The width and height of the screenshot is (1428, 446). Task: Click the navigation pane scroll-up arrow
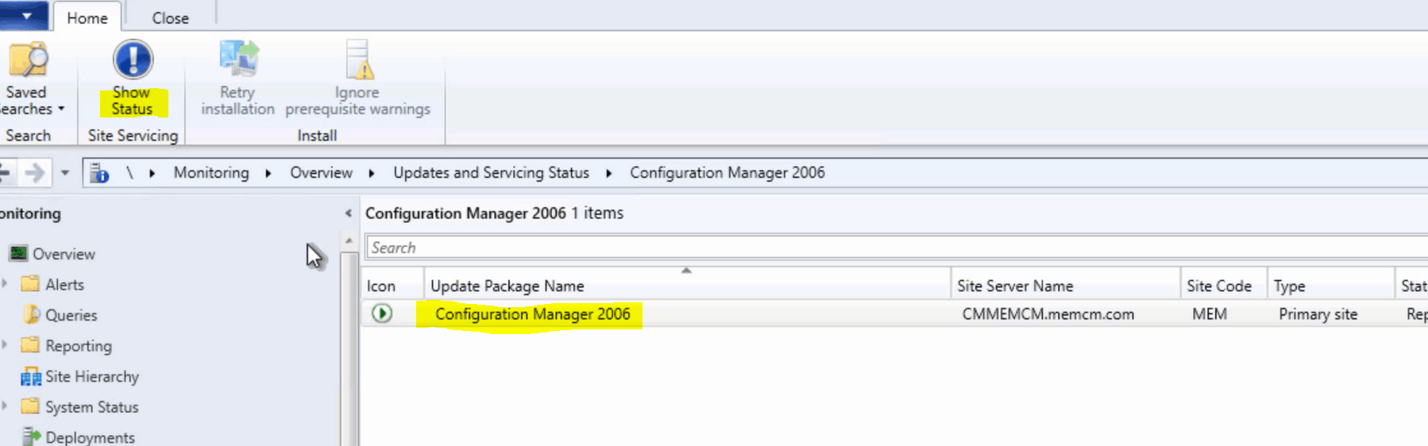(349, 240)
